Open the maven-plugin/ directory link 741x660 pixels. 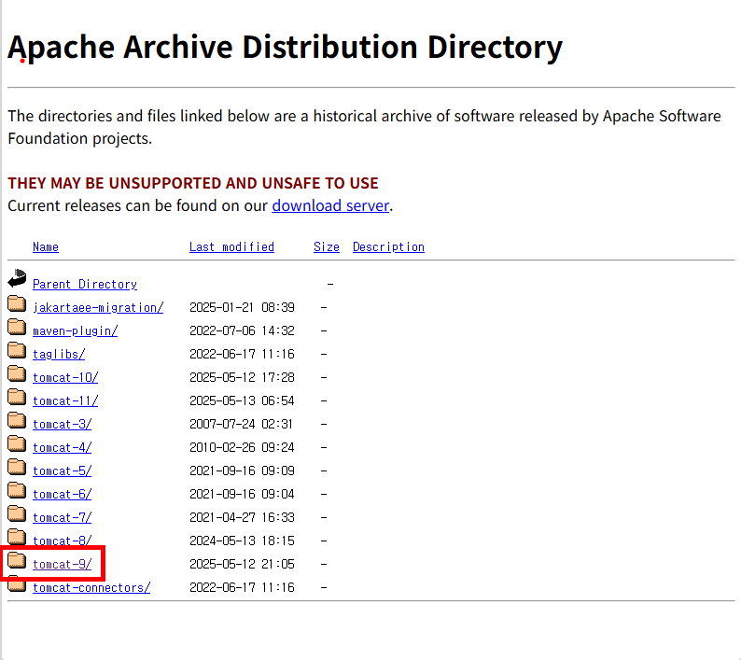pyautogui.click(x=76, y=331)
